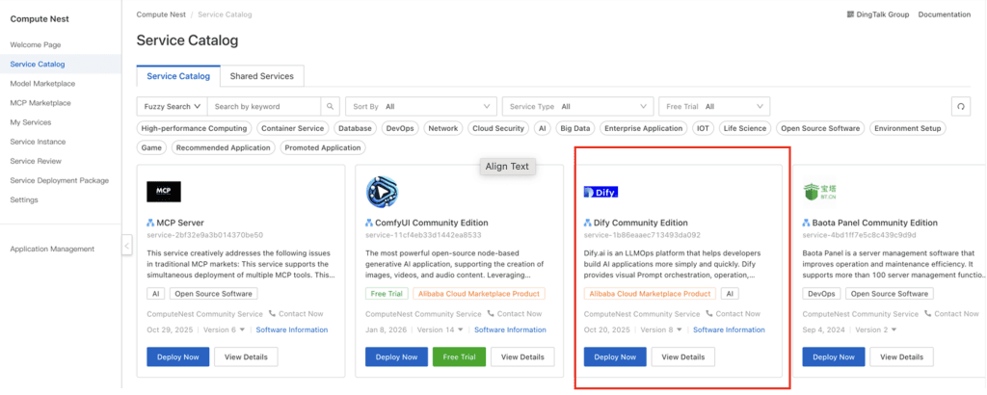
Task: Click the service icon beside Baota Panel title
Action: (x=807, y=223)
